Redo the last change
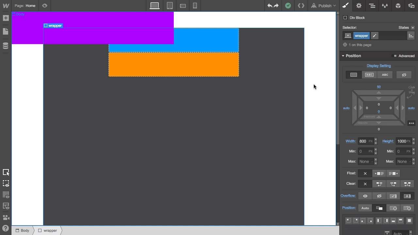The image size is (418, 235). coord(276,6)
